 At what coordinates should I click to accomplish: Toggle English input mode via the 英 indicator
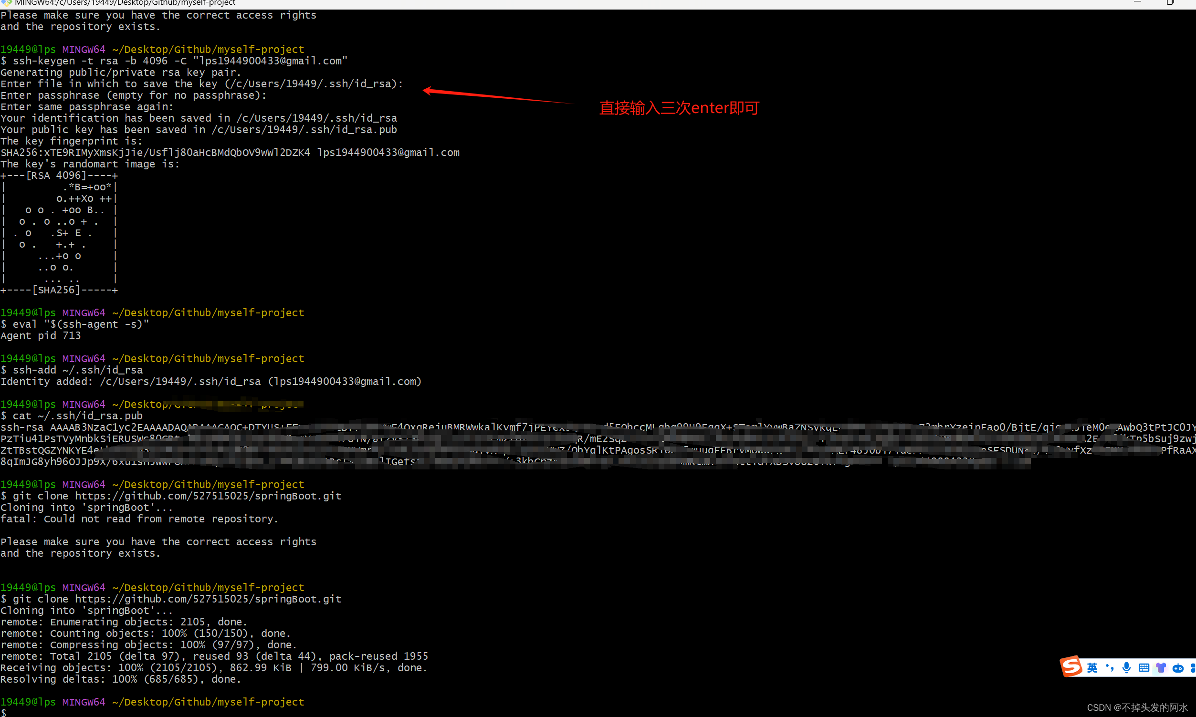point(1092,667)
